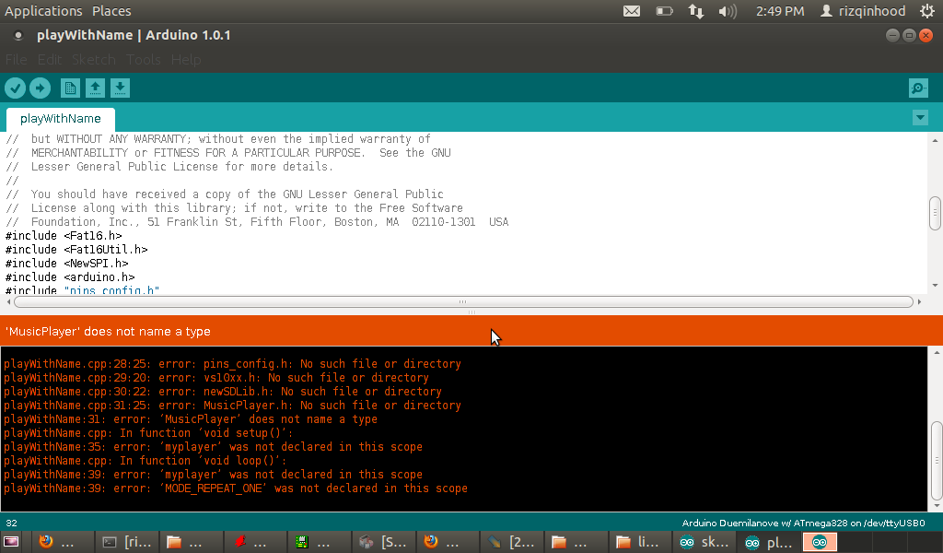Click the 'MODE_REPEAT_ONE was not declared' error line
This screenshot has height=553, width=943.
tap(236, 488)
